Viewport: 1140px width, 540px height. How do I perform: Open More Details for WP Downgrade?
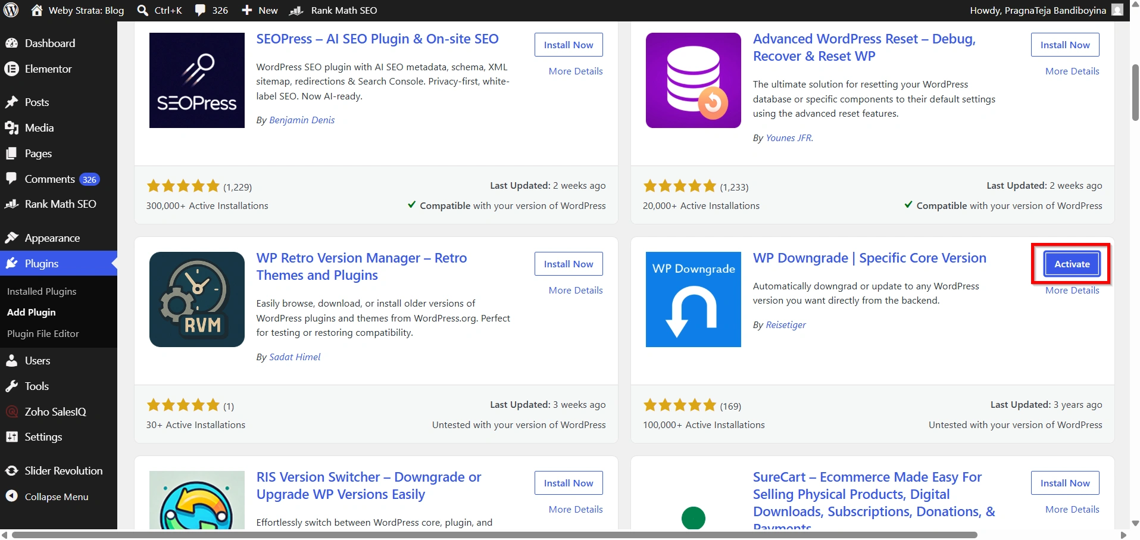tap(1072, 290)
